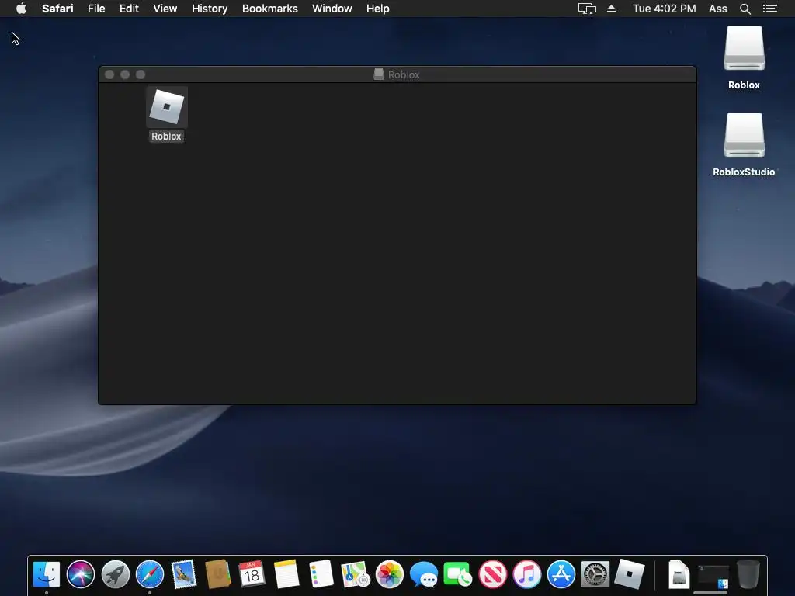Screen dimensions: 795x596
Task: Open Notification Center list icon
Action: (x=770, y=9)
